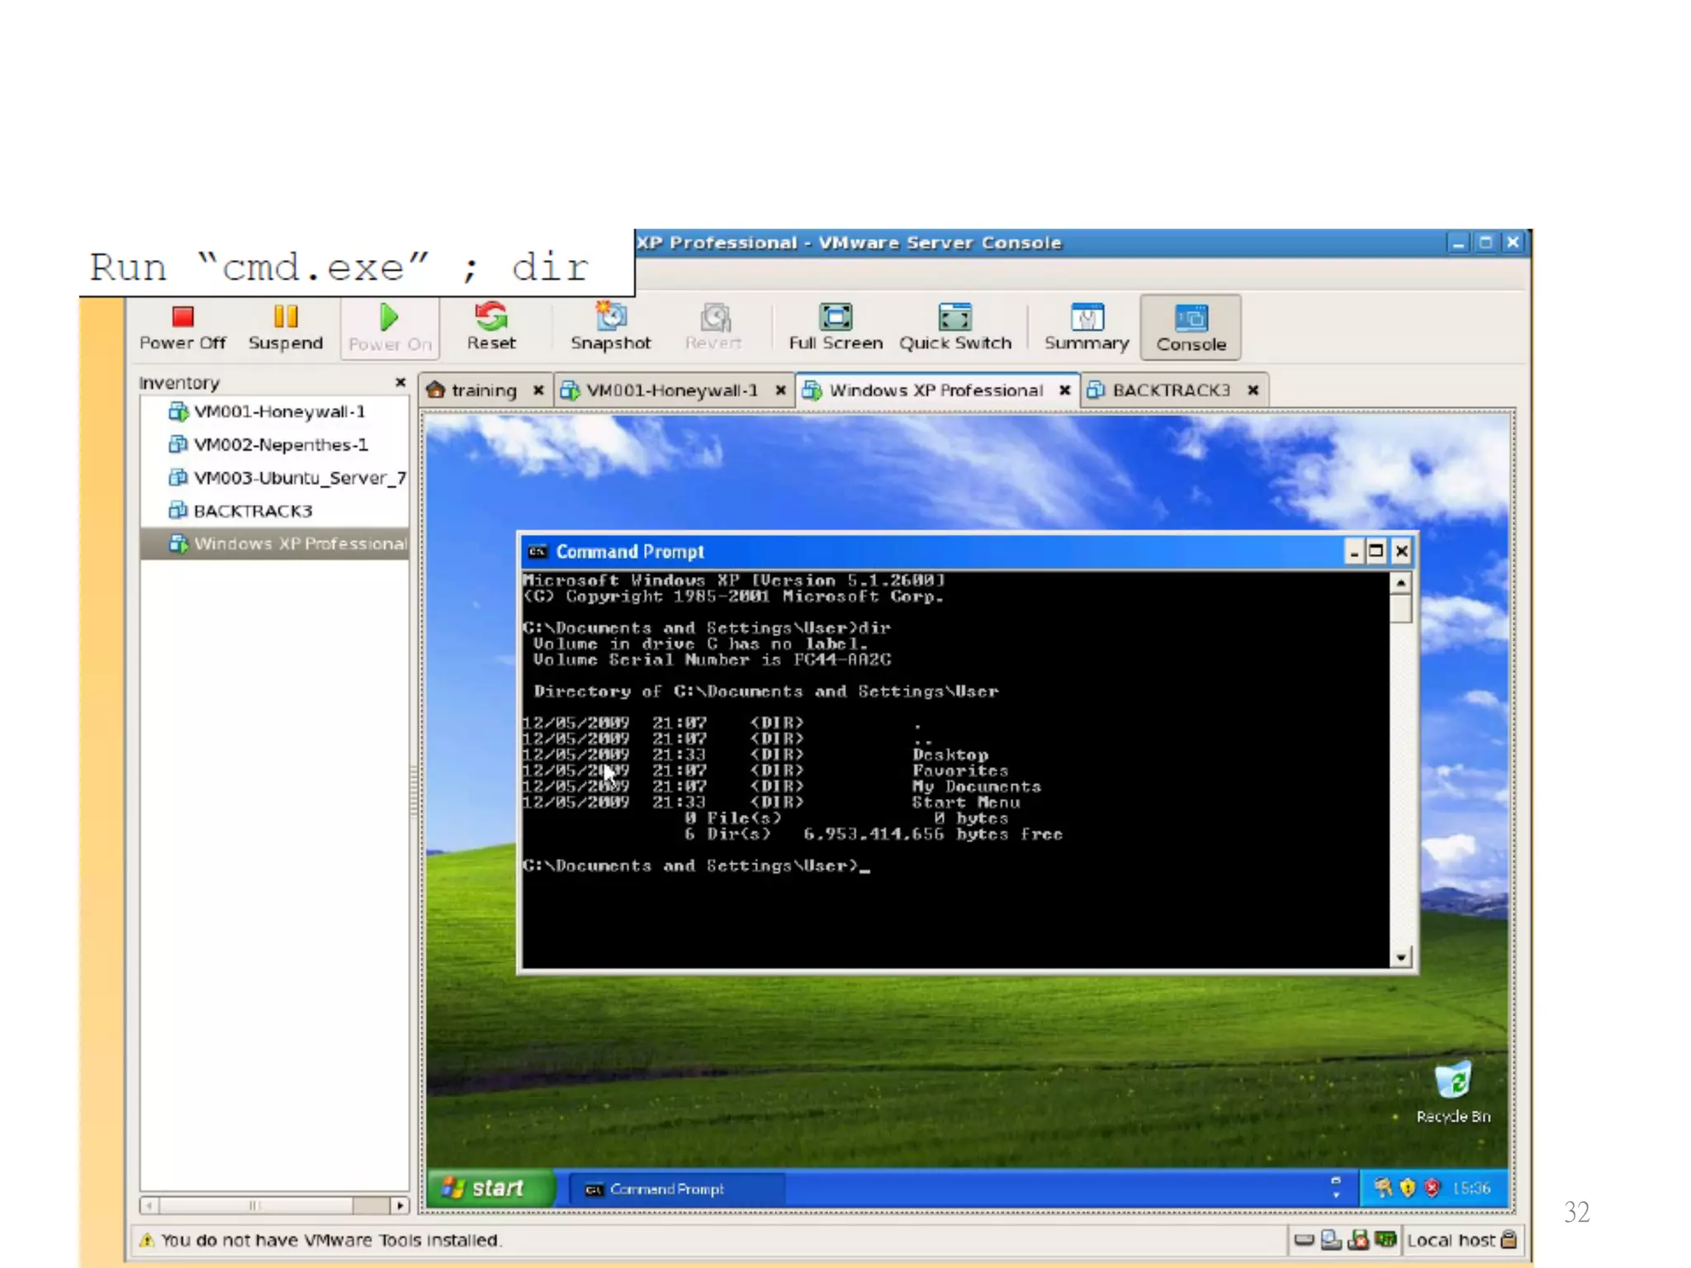Close the training tab
The width and height of the screenshot is (1691, 1268).
[x=538, y=390]
